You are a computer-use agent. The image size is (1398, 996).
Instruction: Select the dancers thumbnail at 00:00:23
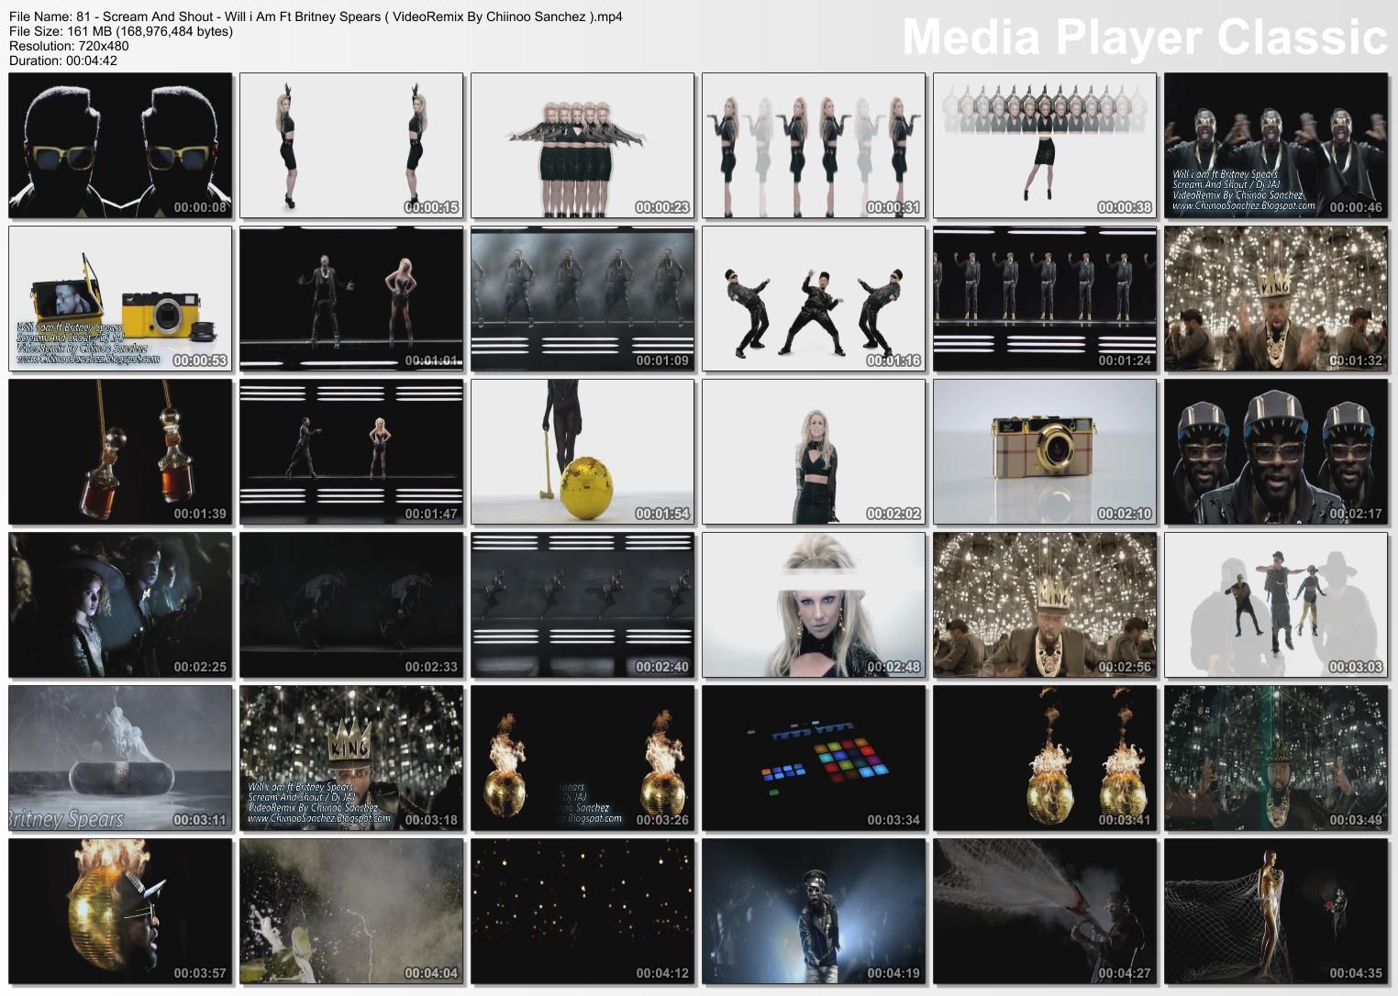[580, 143]
